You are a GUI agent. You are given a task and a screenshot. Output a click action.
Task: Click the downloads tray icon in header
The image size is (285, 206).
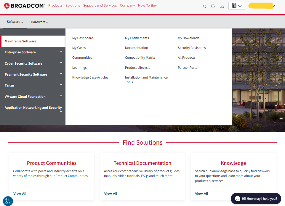point(222,6)
